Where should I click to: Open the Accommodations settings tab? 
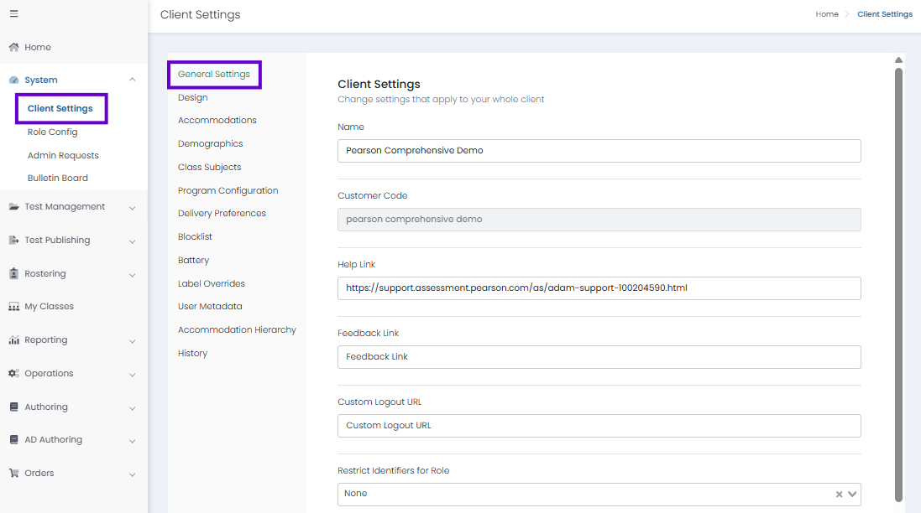tap(217, 120)
